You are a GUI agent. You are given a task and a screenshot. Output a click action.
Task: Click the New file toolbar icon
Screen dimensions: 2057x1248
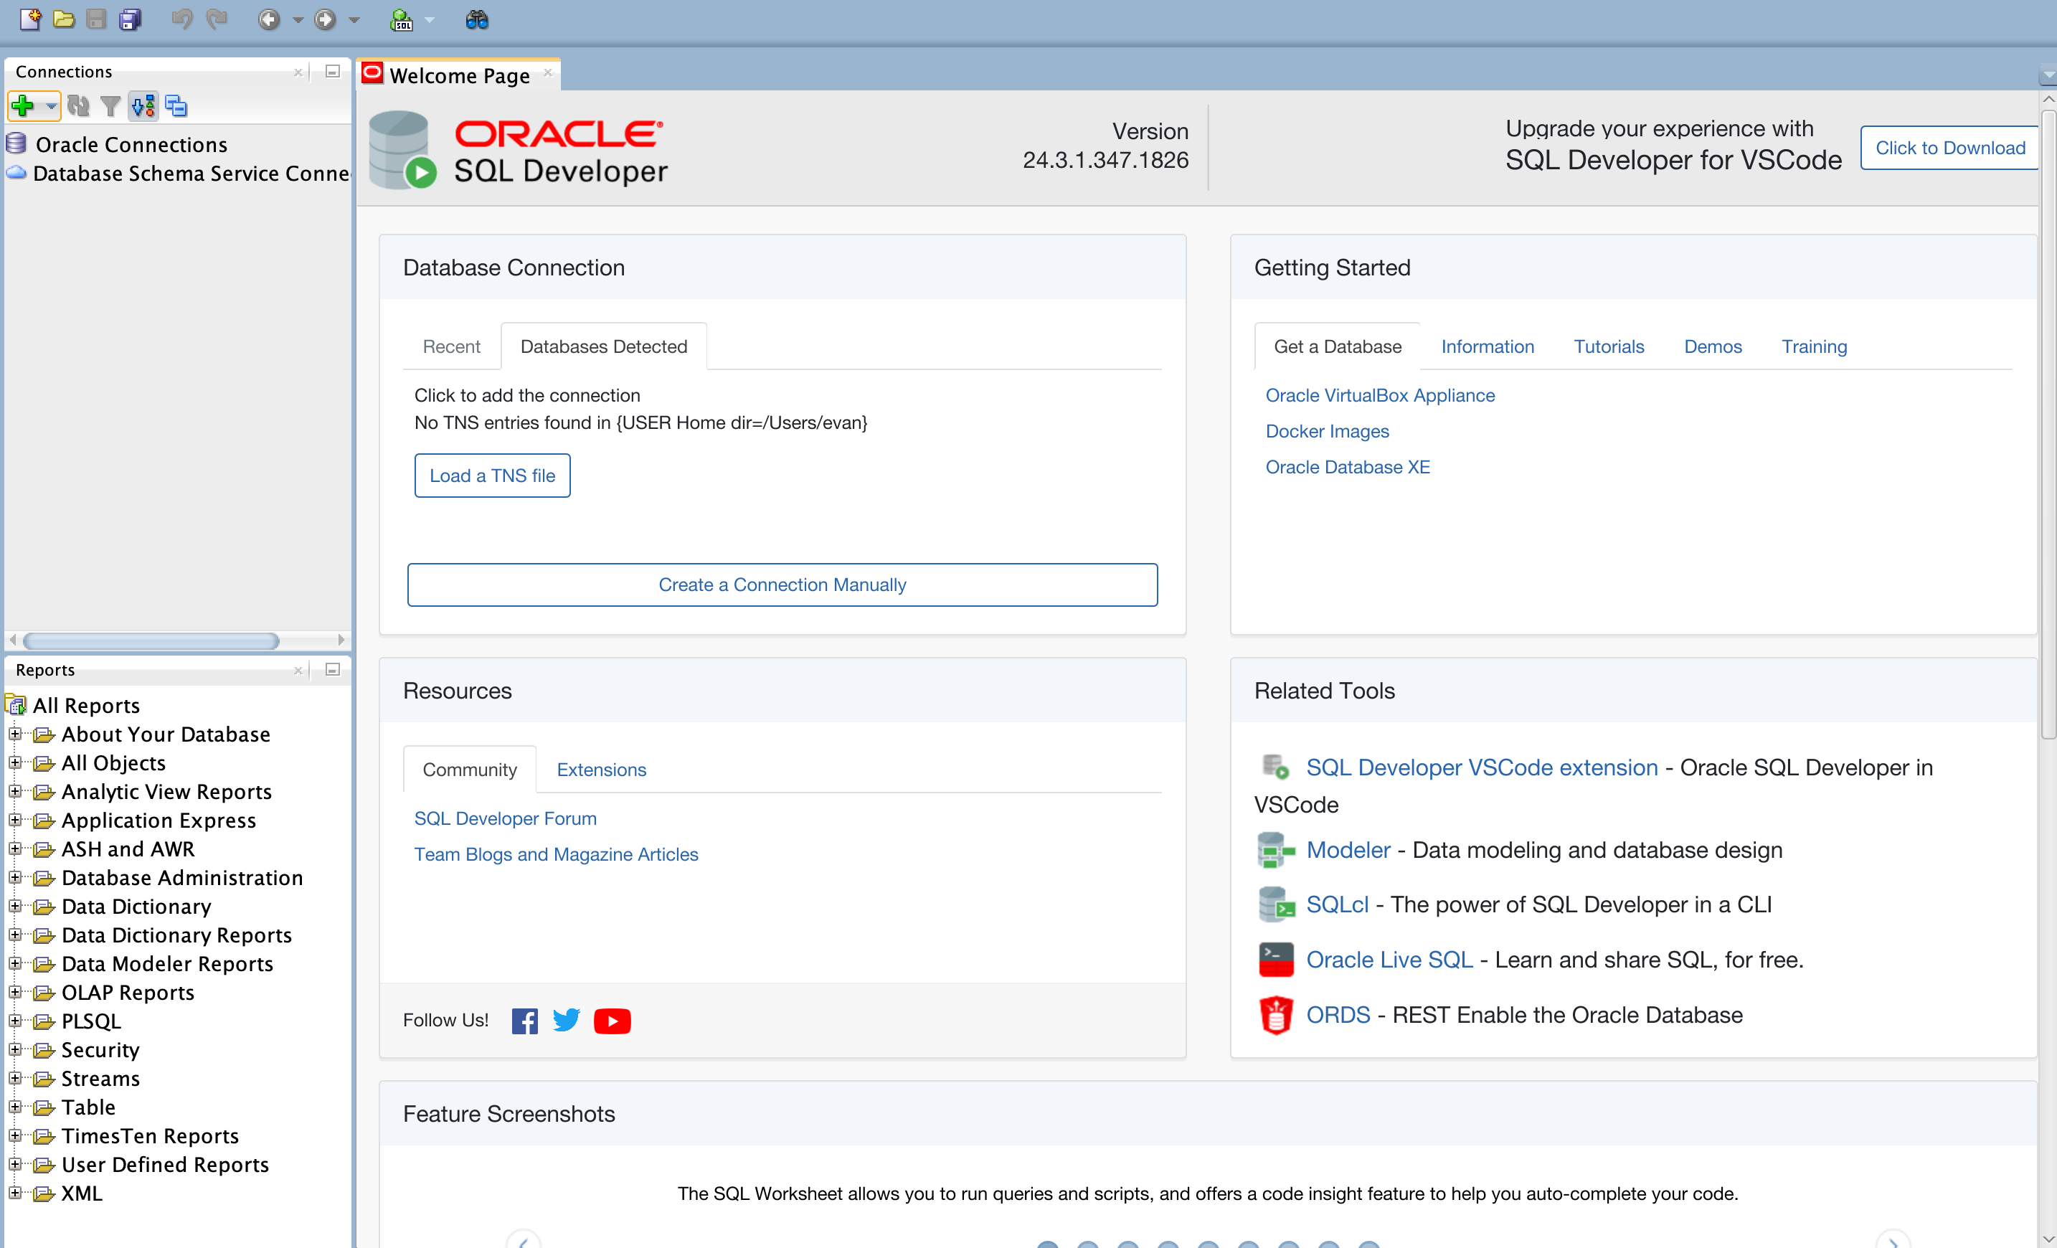(x=30, y=19)
